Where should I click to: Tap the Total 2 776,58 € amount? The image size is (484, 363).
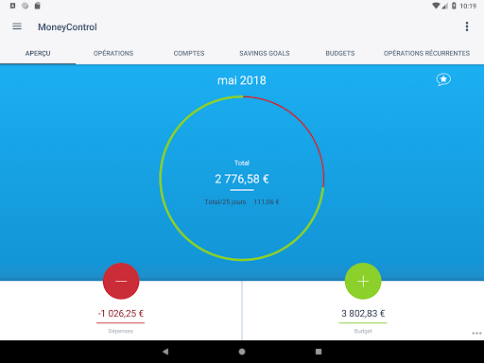pos(242,179)
